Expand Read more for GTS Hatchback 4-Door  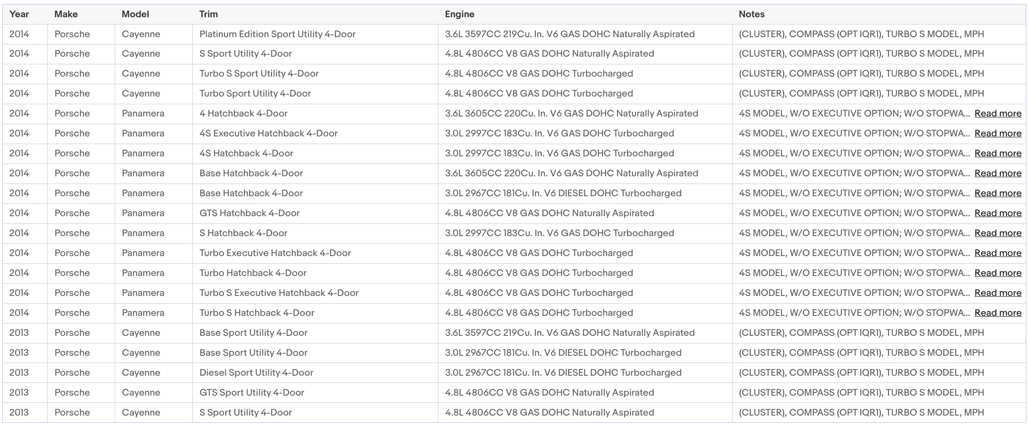[x=998, y=213]
